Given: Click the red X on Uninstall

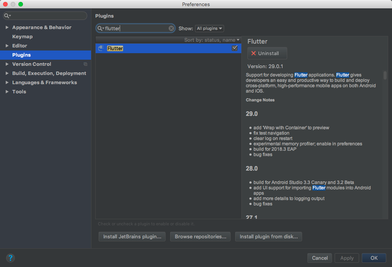Looking at the screenshot, I should point(253,53).
